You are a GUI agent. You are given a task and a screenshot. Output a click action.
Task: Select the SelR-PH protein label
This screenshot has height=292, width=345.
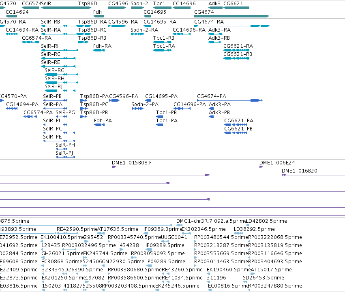[65, 145]
